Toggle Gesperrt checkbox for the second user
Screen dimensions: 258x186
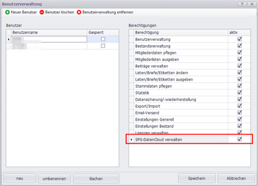[x=103, y=46]
